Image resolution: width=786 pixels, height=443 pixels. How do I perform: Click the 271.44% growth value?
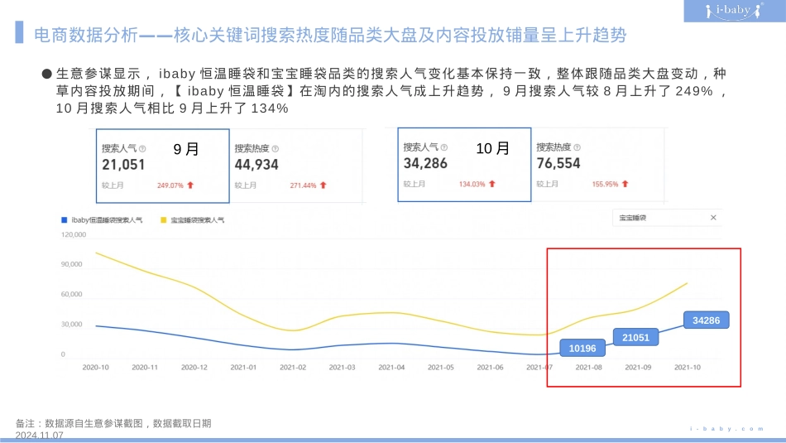[x=304, y=185]
